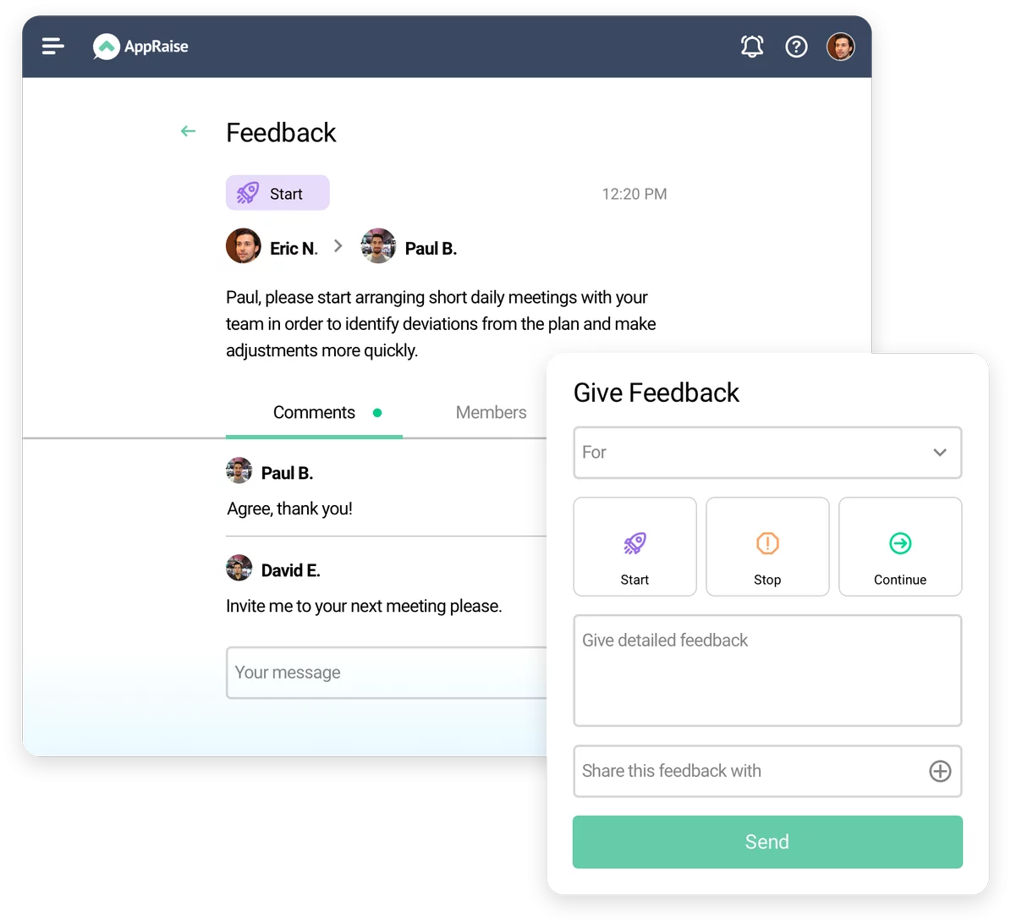This screenshot has width=1011, height=924.
Task: Select the Stop feedback type
Action: [x=767, y=546]
